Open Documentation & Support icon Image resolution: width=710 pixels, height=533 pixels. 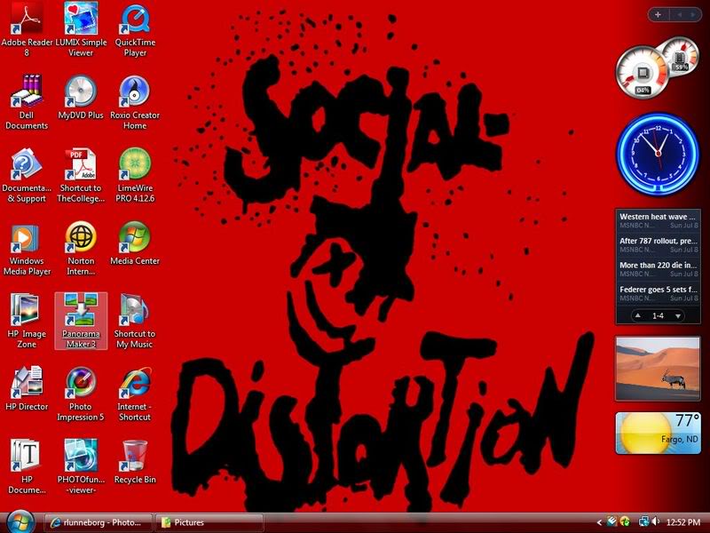point(27,175)
